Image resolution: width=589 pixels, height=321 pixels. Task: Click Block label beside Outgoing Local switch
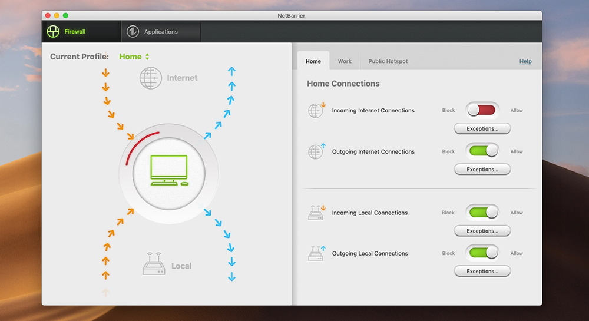(448, 253)
